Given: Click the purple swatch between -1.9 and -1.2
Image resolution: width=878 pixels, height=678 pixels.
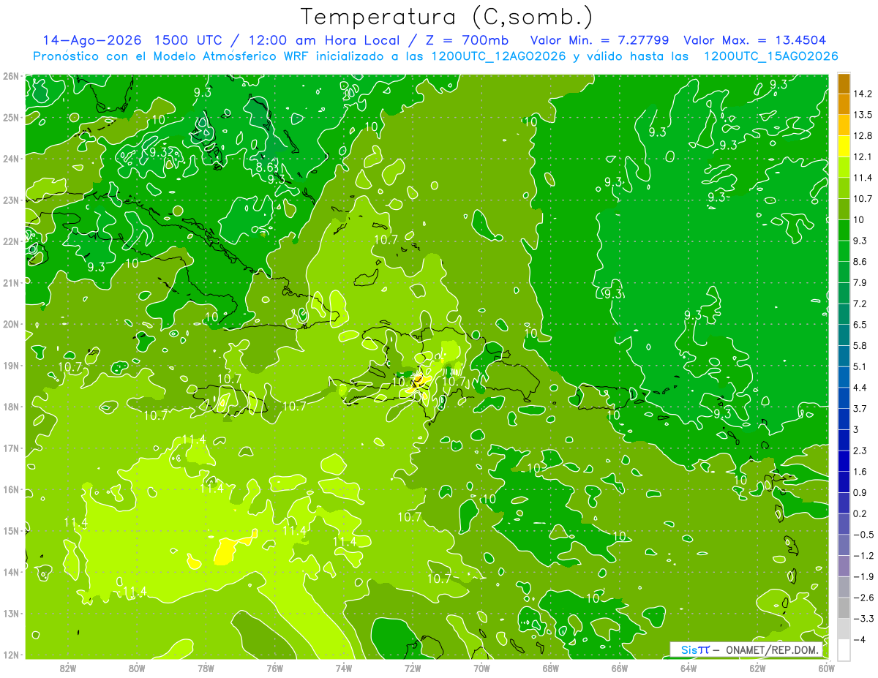Looking at the screenshot, I should [x=844, y=566].
